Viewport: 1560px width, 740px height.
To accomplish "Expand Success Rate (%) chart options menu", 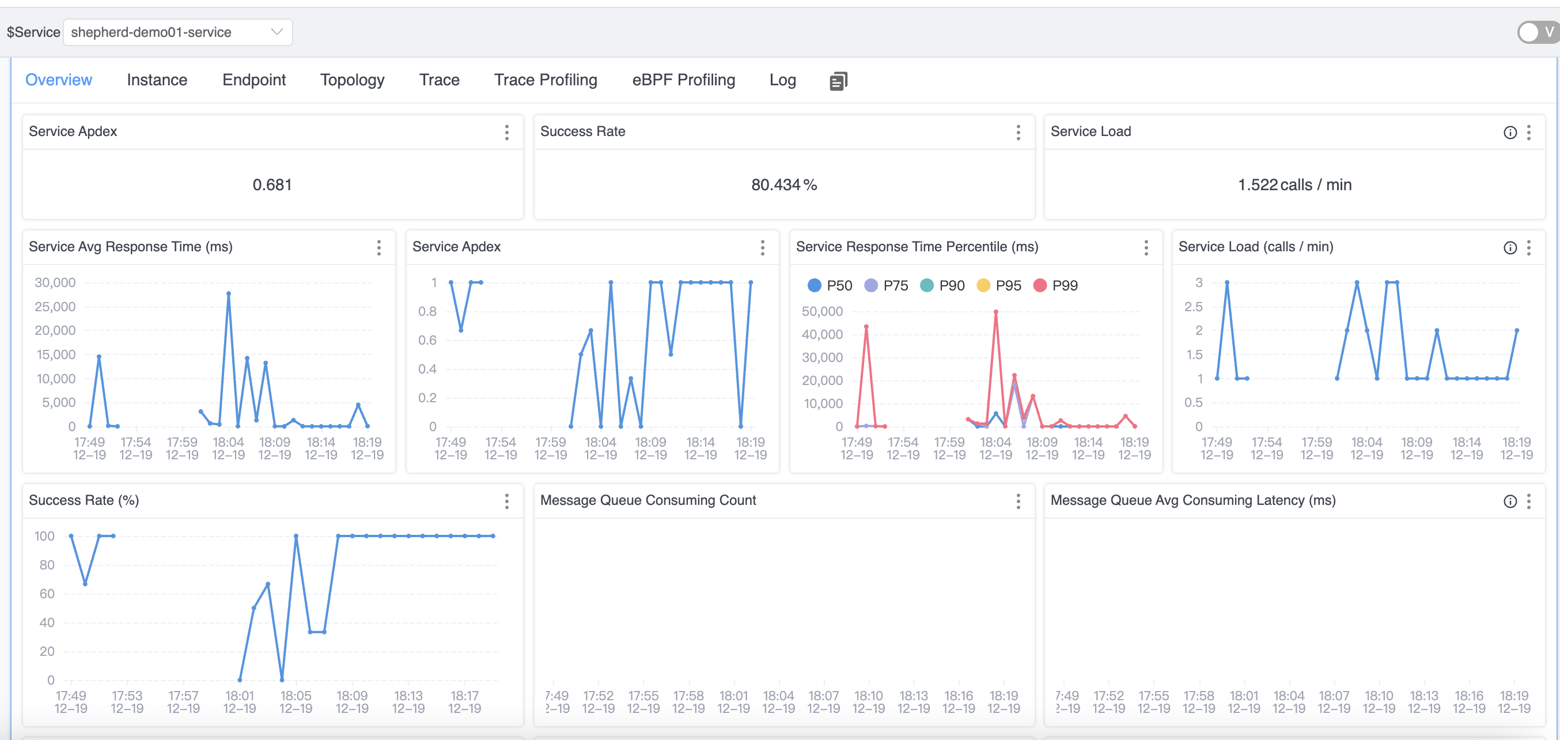I will click(506, 501).
